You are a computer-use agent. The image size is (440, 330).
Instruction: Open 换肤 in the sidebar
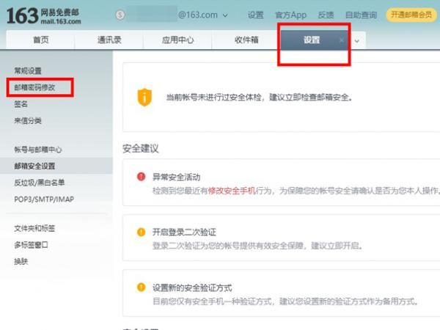21,261
